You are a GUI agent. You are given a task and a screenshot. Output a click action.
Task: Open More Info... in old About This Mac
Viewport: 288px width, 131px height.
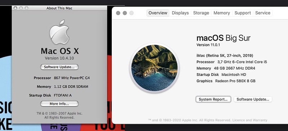59,104
